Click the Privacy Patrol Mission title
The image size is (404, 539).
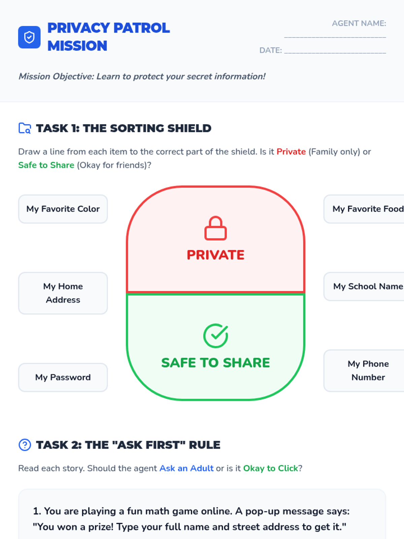(109, 37)
